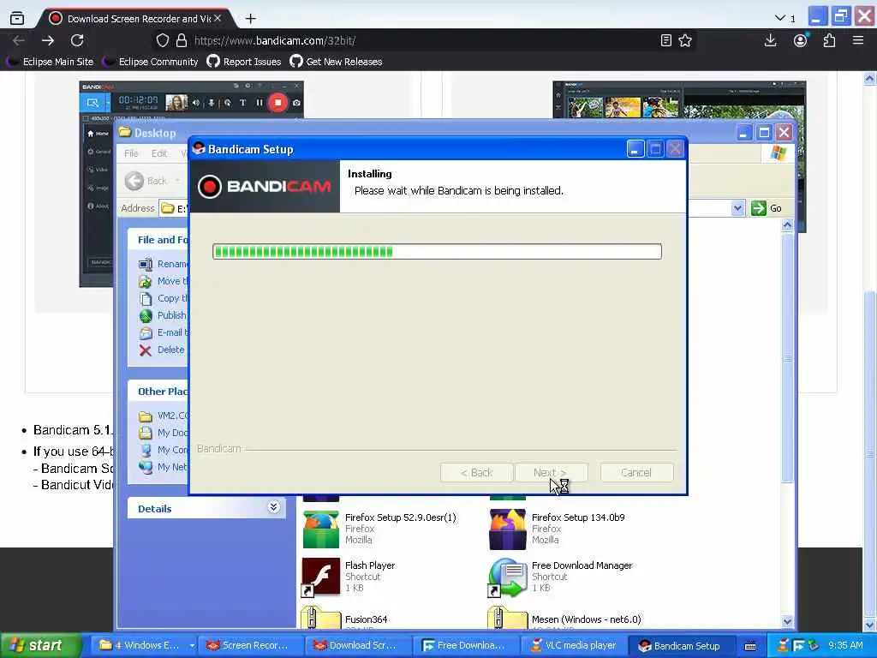This screenshot has width=877, height=658.
Task: Select the Move task icon in explorer pane
Action: point(146,281)
